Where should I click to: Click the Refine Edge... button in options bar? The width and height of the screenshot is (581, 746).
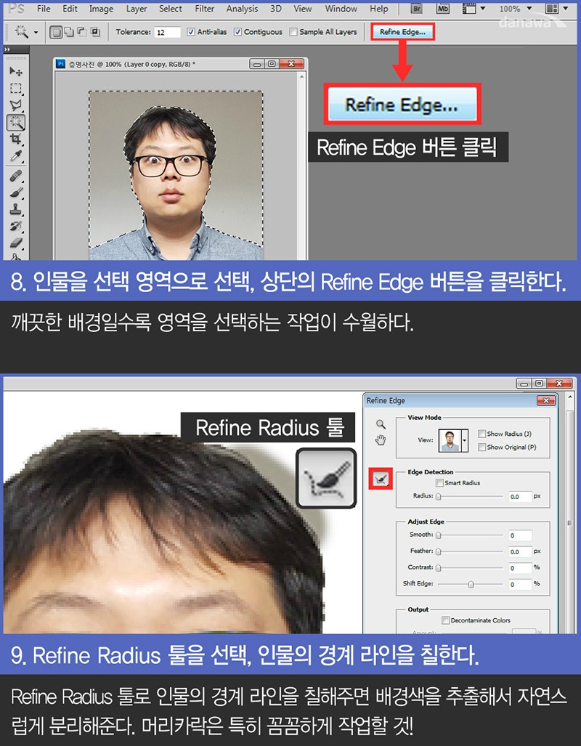coord(402,32)
